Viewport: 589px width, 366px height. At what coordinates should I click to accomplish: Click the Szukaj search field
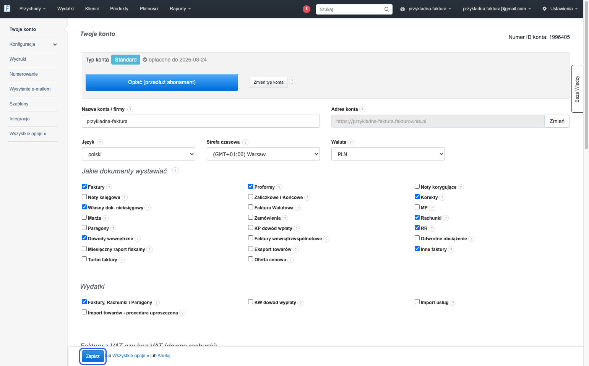click(350, 9)
